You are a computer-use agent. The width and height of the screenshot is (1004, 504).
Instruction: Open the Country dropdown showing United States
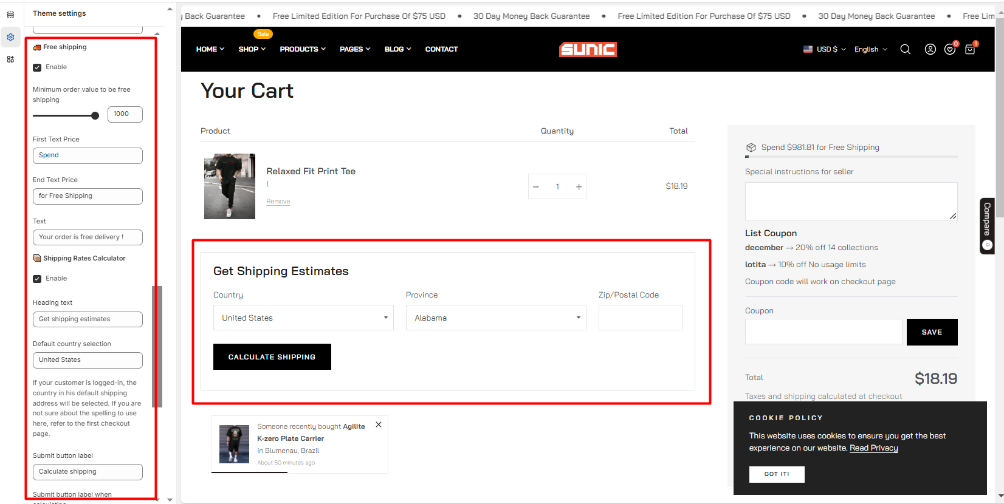(303, 318)
